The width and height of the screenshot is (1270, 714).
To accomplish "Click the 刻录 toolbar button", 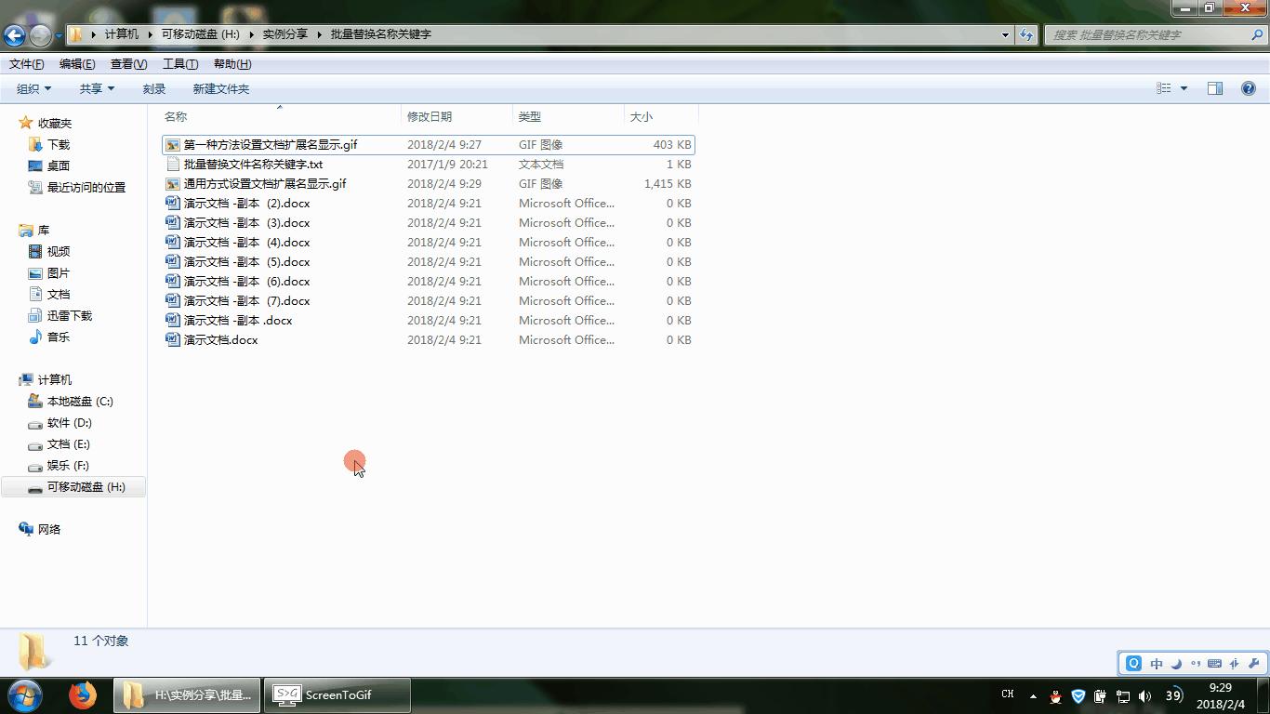I will click(154, 89).
